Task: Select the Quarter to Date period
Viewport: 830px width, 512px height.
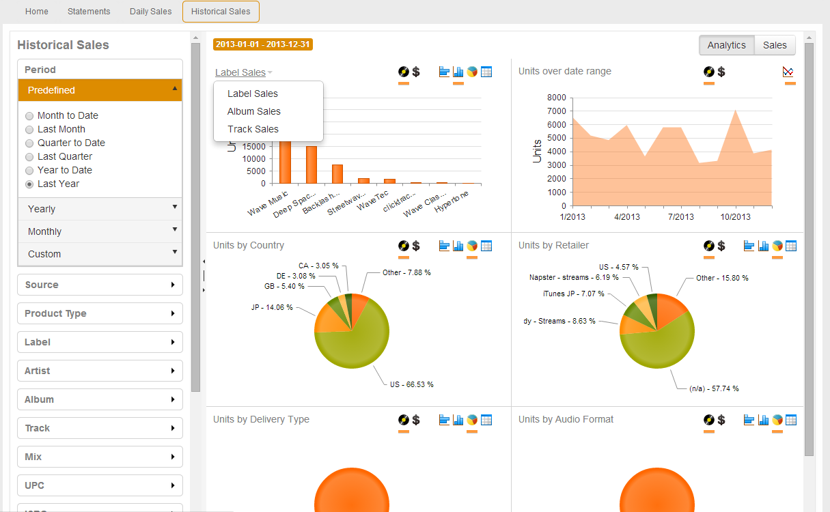Action: click(29, 143)
